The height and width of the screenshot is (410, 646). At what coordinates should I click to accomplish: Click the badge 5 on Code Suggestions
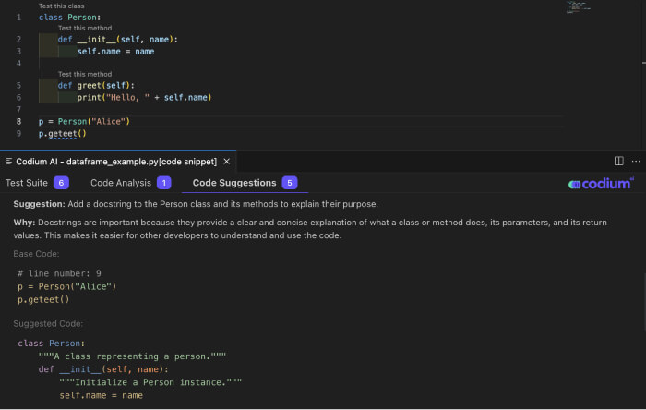click(x=290, y=183)
